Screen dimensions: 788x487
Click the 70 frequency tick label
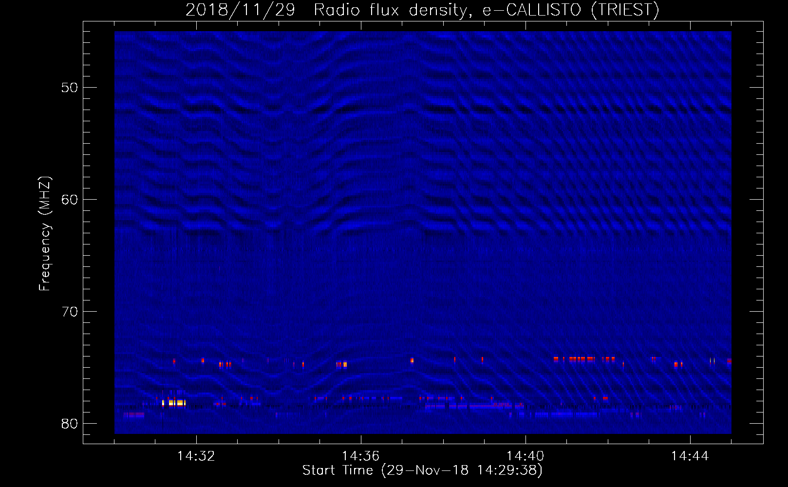click(x=70, y=312)
